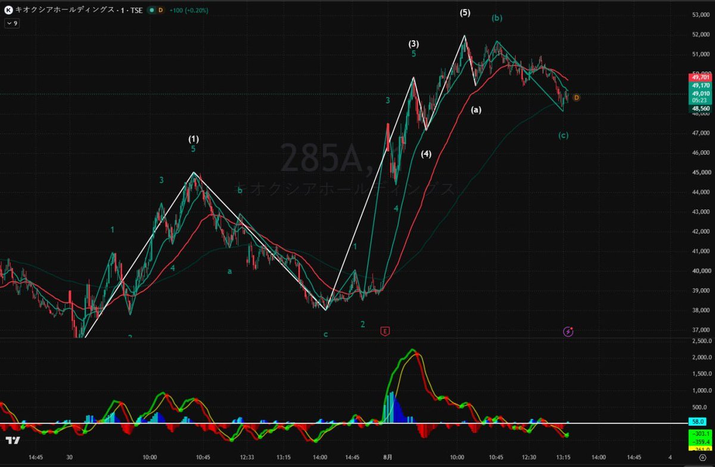
Task: Select the teal (b) wave label
Action: click(497, 18)
